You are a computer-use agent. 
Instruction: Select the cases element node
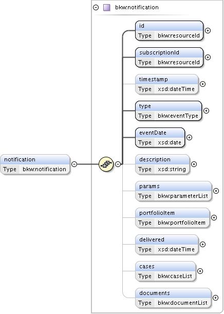pyautogui.click(x=165, y=271)
